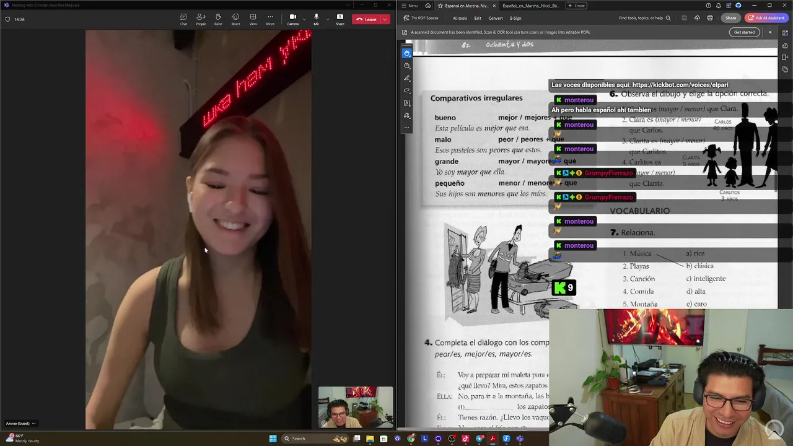Click the Share button in Acrobat

[x=731, y=18]
